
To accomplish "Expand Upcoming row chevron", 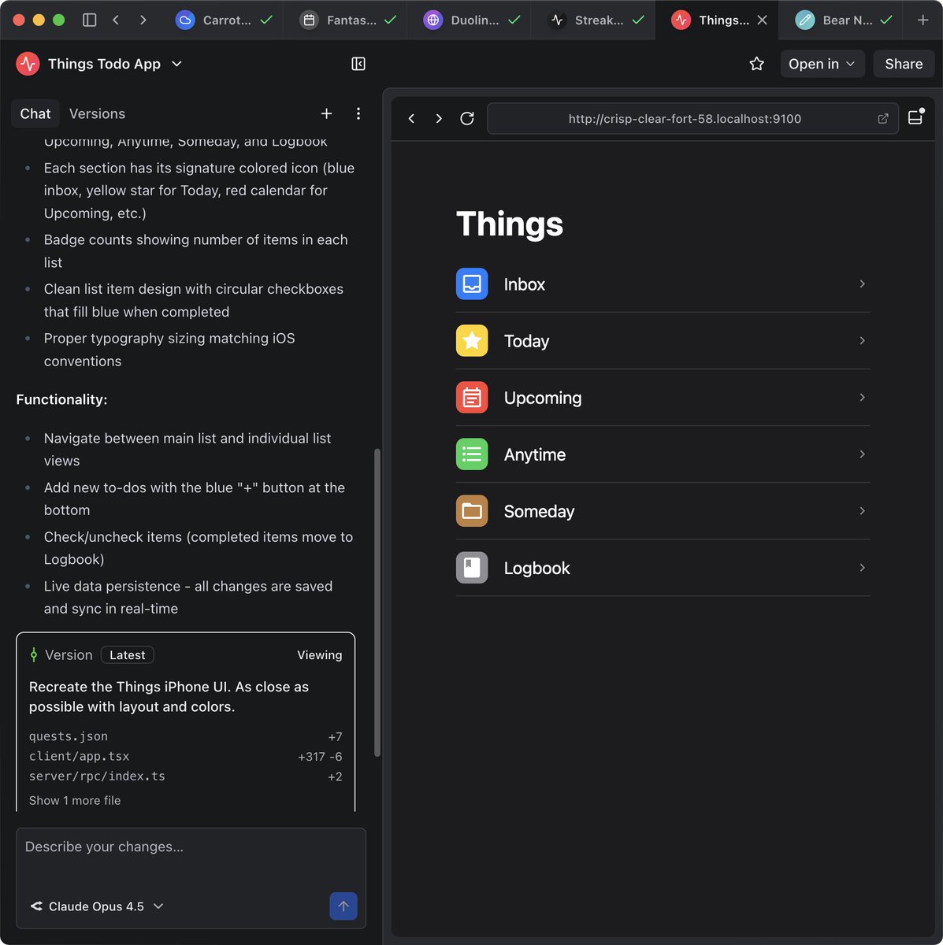I will click(x=863, y=397).
